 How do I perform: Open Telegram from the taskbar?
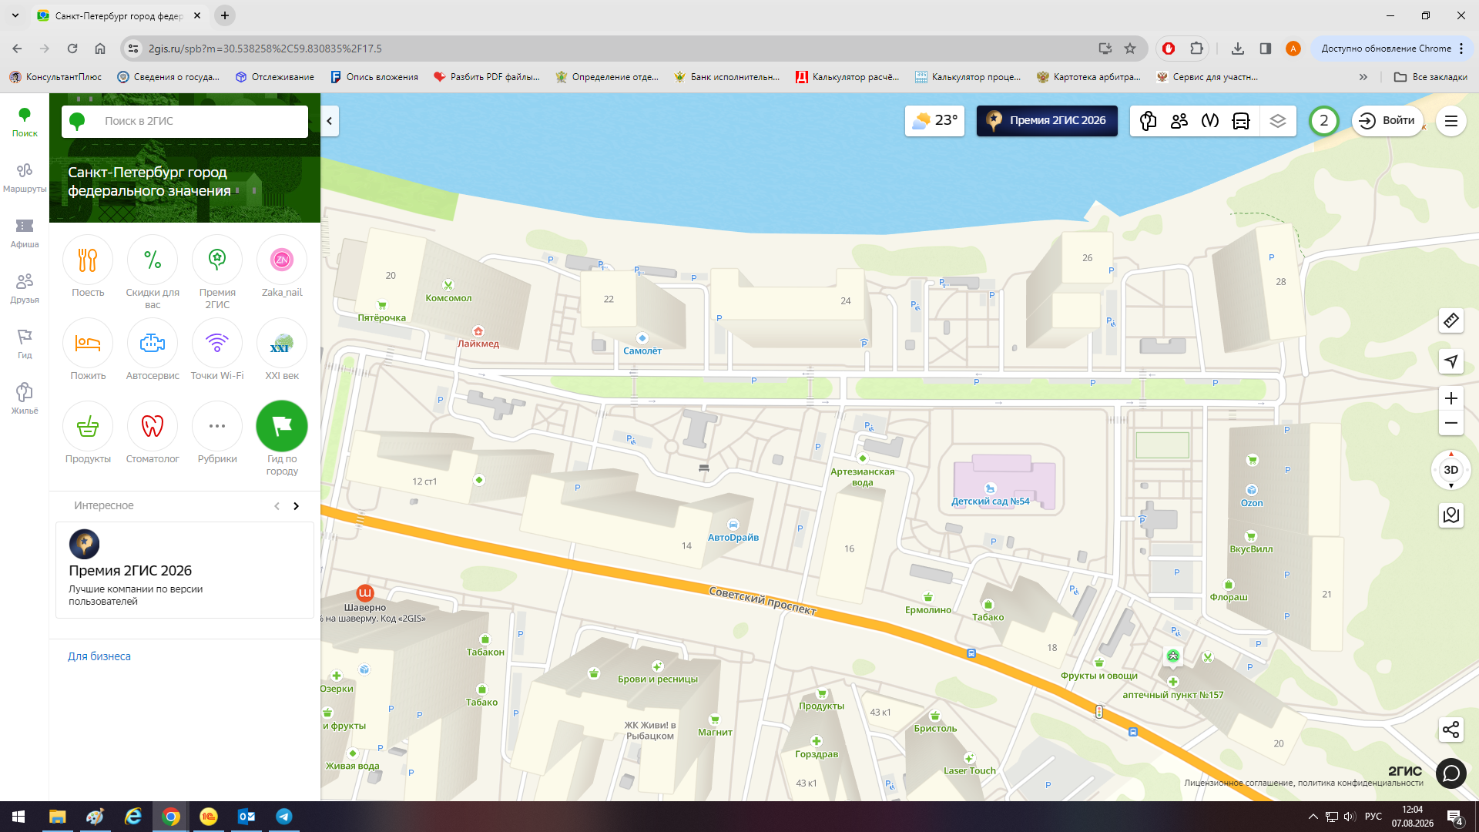coord(284,817)
